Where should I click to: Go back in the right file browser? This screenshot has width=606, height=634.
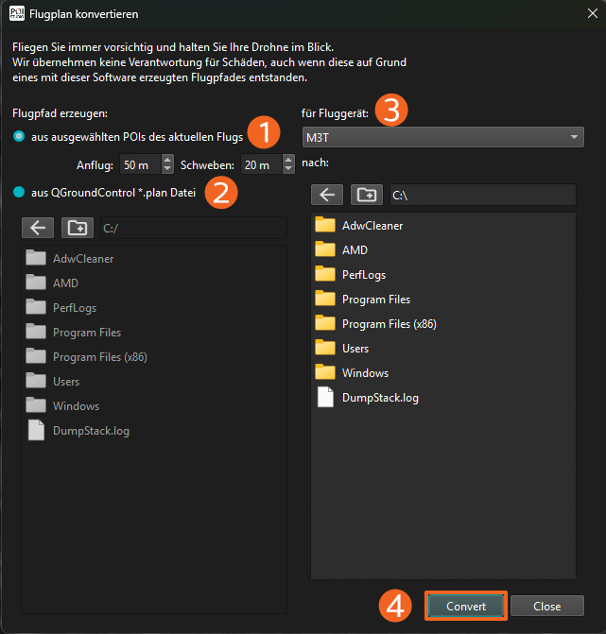coord(328,195)
